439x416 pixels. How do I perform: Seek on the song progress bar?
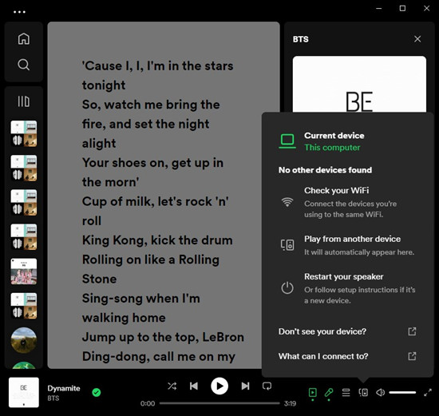[219, 403]
